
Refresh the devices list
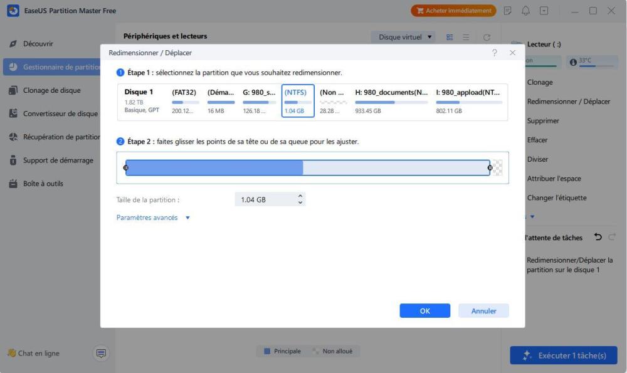tap(487, 37)
